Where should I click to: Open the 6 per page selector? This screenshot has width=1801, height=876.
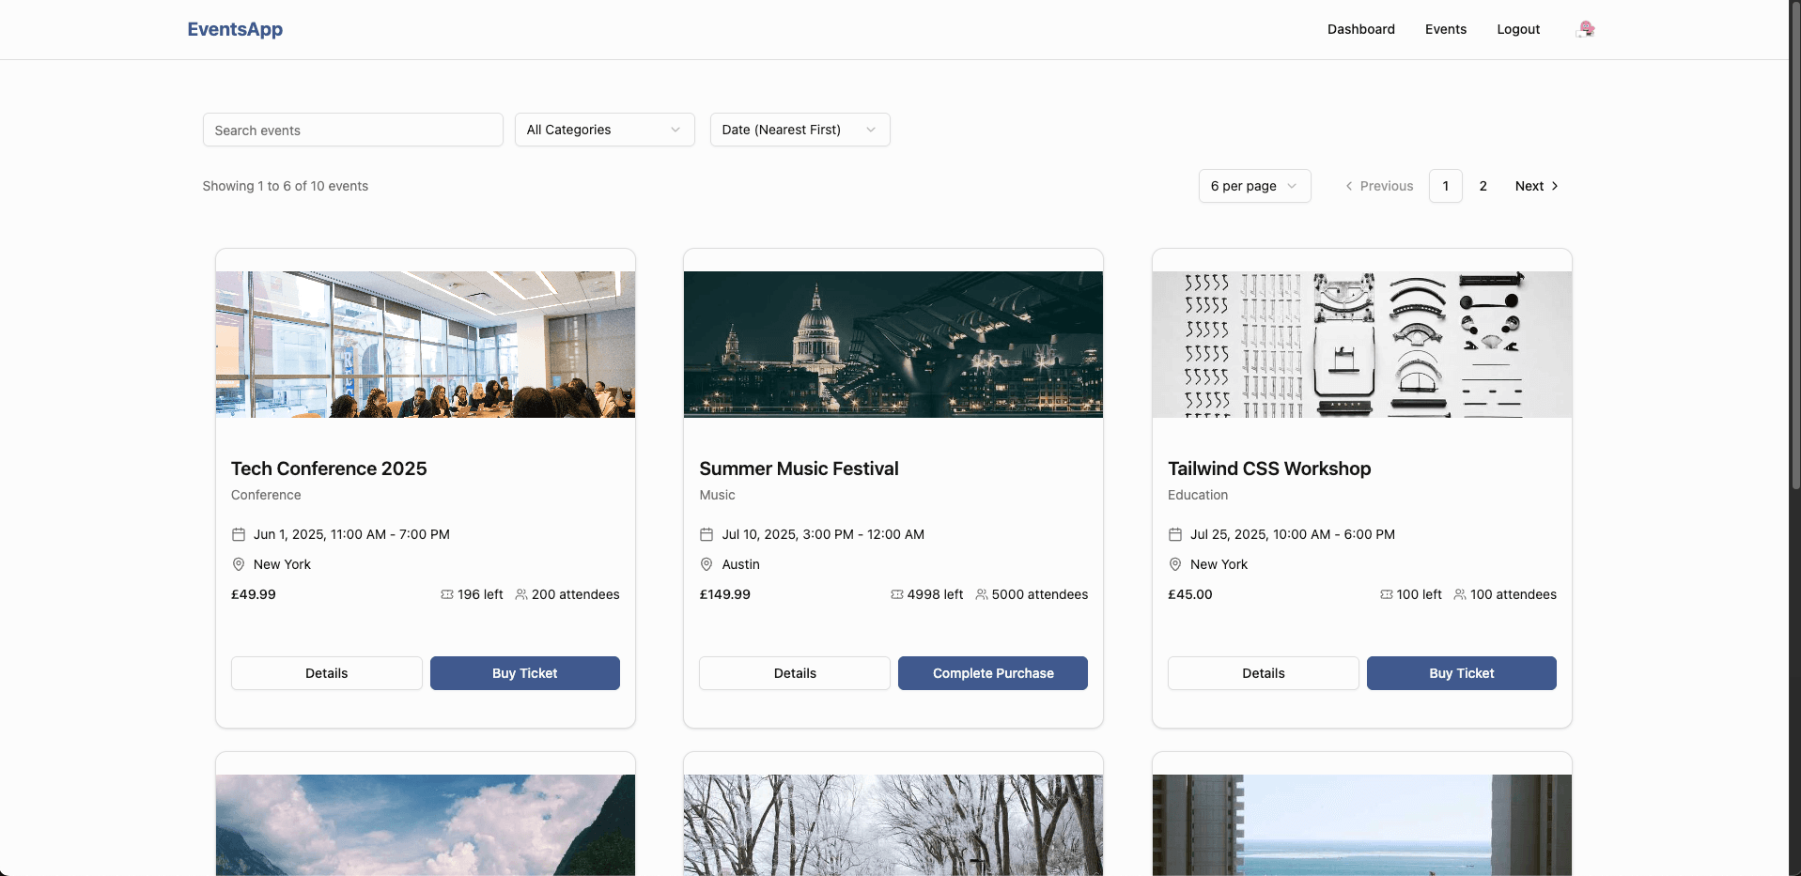click(1253, 186)
